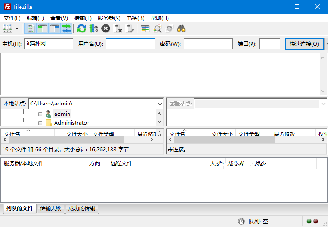Viewport: 328px width, 227px height.
Task: Click the FileZilla logo in title bar
Action: coord(8,7)
